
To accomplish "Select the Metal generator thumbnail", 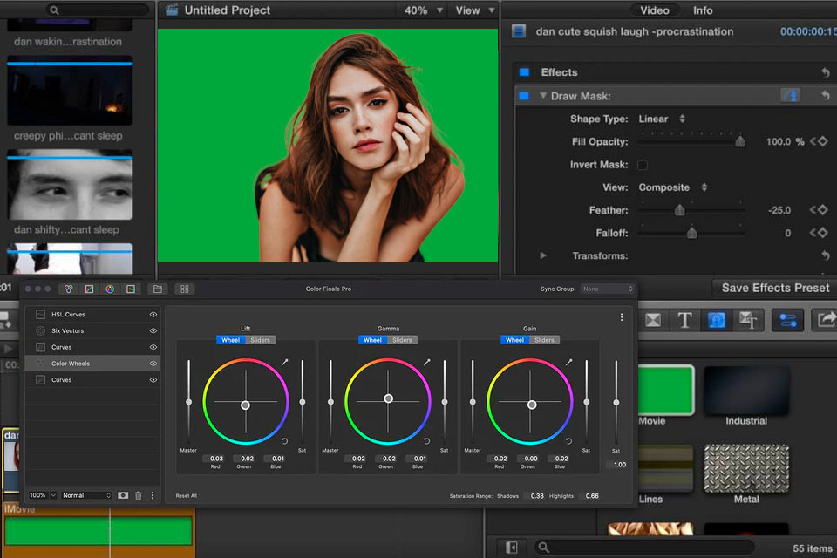I will tap(746, 468).
